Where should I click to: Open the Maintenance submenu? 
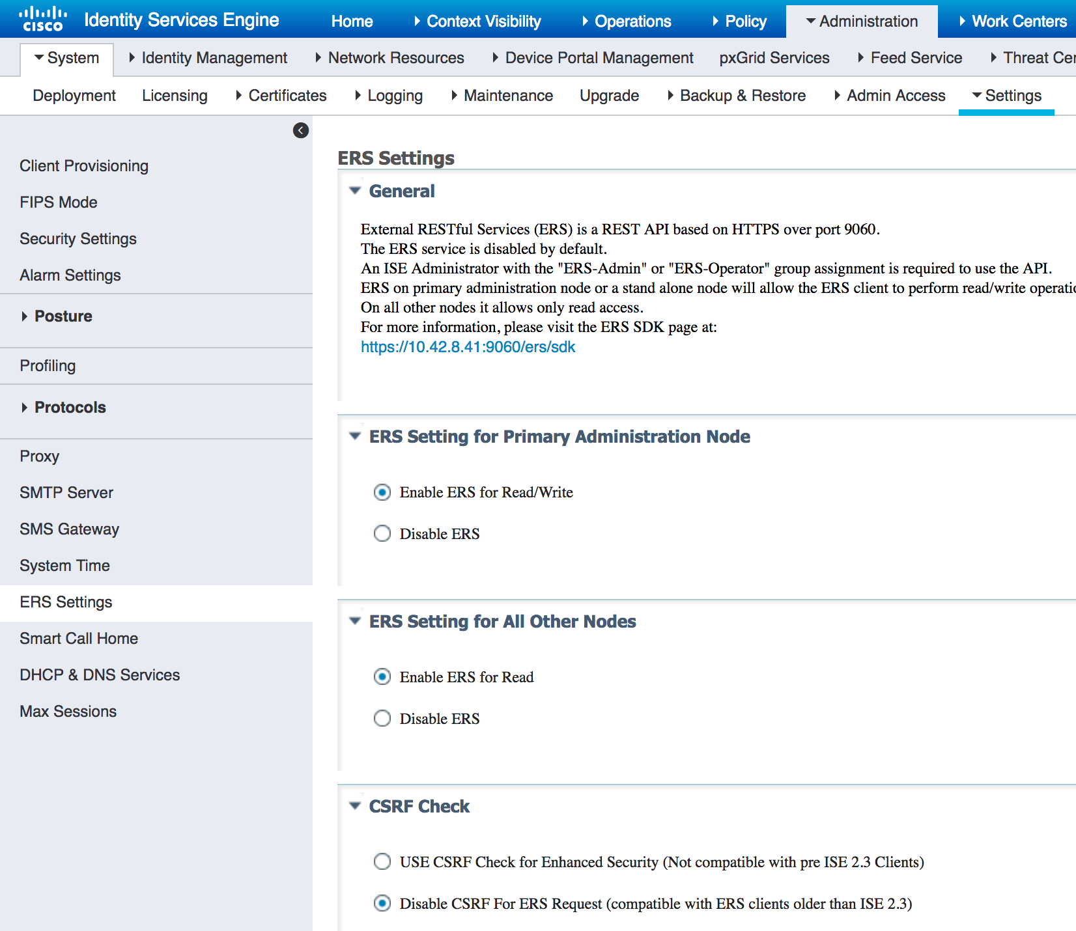click(x=502, y=96)
